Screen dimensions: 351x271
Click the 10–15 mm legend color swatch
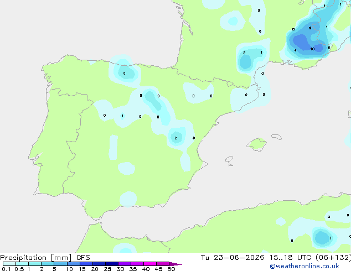click(73, 264)
